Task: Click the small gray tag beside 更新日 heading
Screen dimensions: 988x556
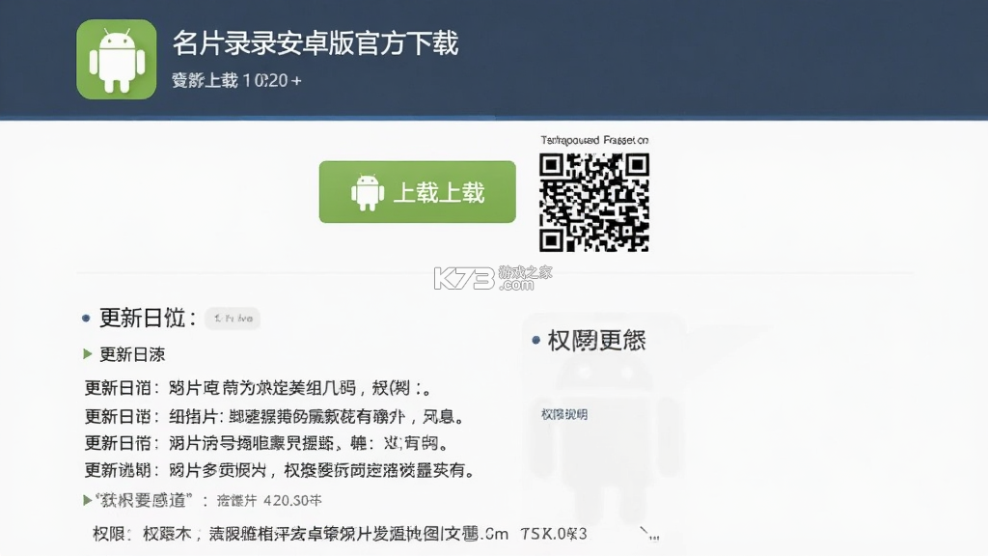Action: click(233, 319)
